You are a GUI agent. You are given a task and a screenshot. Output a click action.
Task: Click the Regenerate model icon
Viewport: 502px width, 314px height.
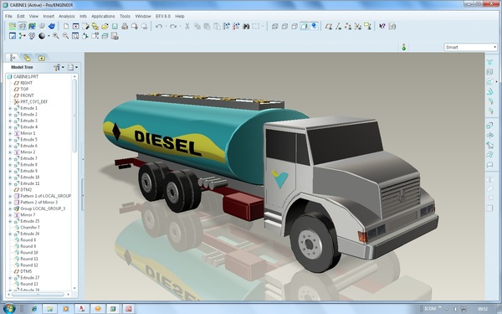(x=227, y=26)
